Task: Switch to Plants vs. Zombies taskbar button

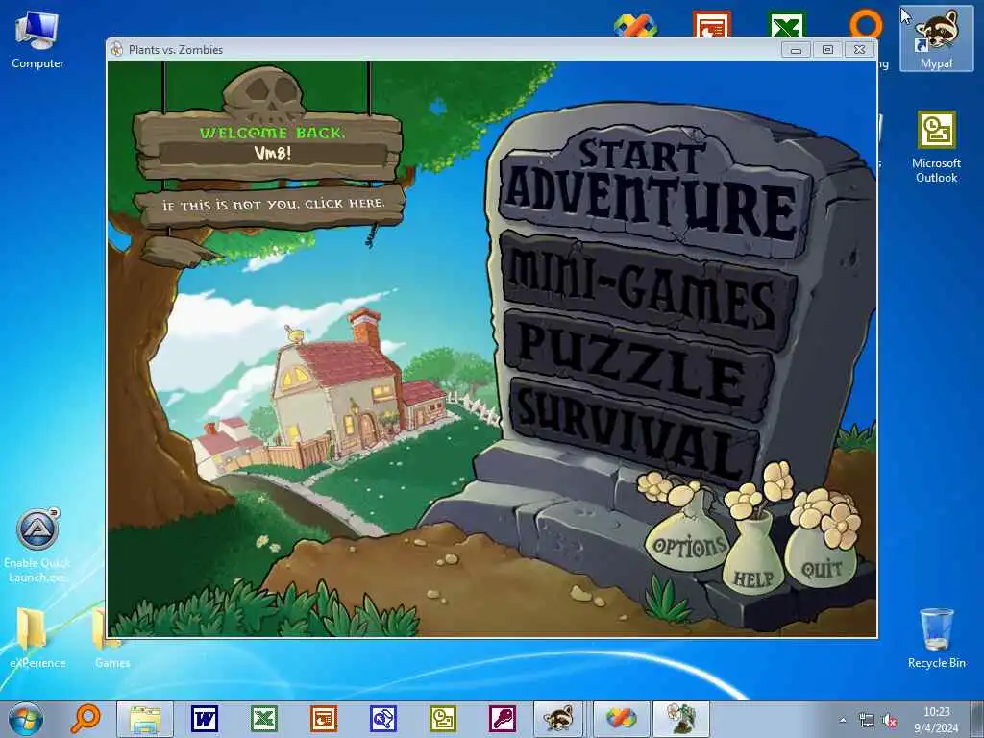Action: pyautogui.click(x=681, y=719)
